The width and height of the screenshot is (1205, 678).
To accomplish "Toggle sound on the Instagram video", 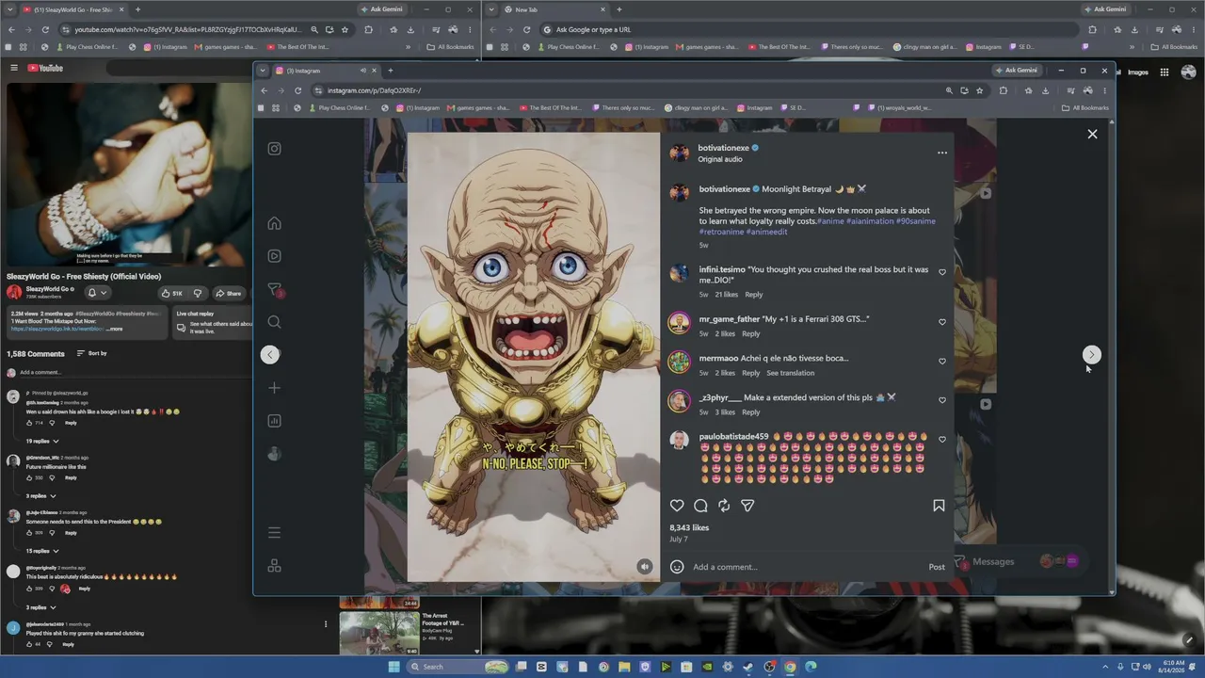I will pos(644,567).
